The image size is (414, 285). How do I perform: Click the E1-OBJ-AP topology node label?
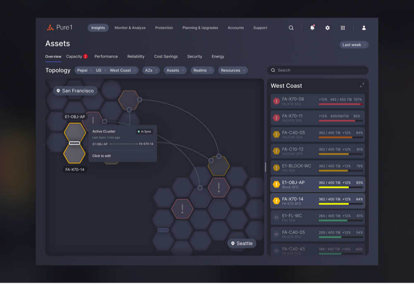point(75,117)
